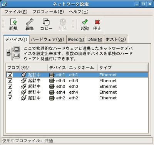Select the eth4 nickname cell
Image resolution: width=154 pixels, height=145 pixels.
[74, 92]
